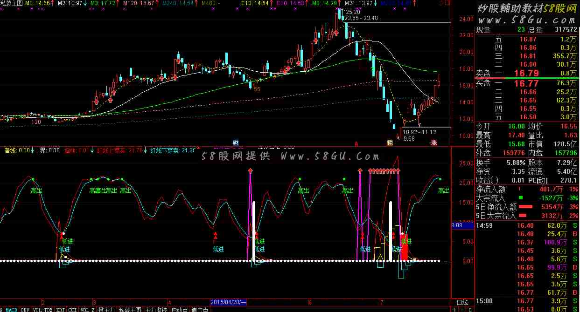The width and height of the screenshot is (580, 312).
Task: Click the M2: 13.97 indicator value
Action: point(70,3)
